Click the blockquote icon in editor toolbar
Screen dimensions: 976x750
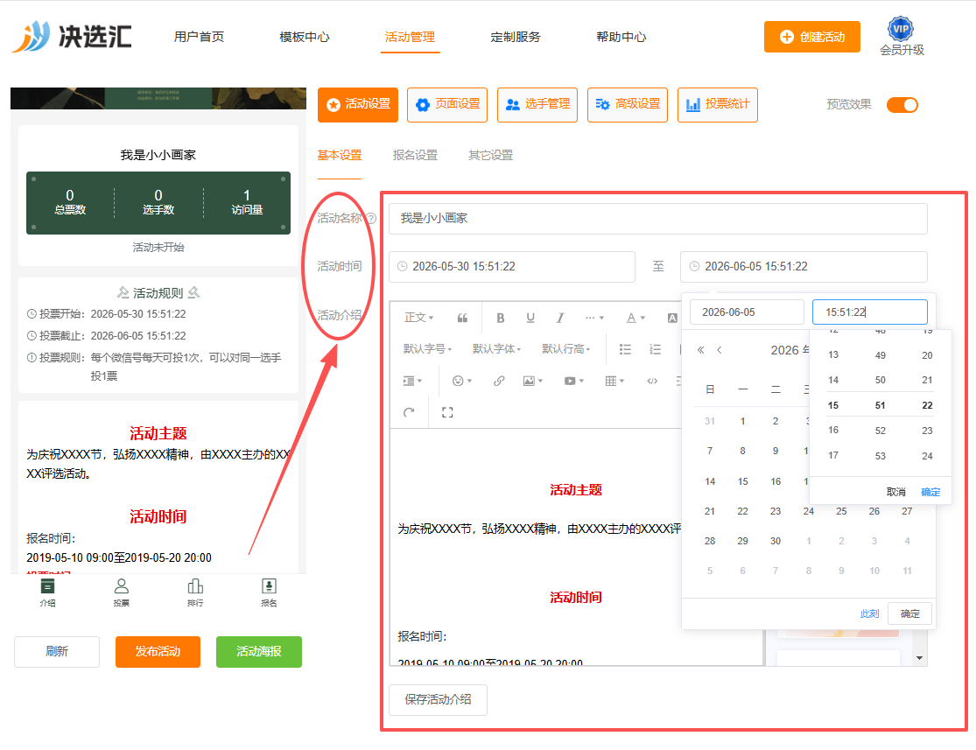click(462, 318)
